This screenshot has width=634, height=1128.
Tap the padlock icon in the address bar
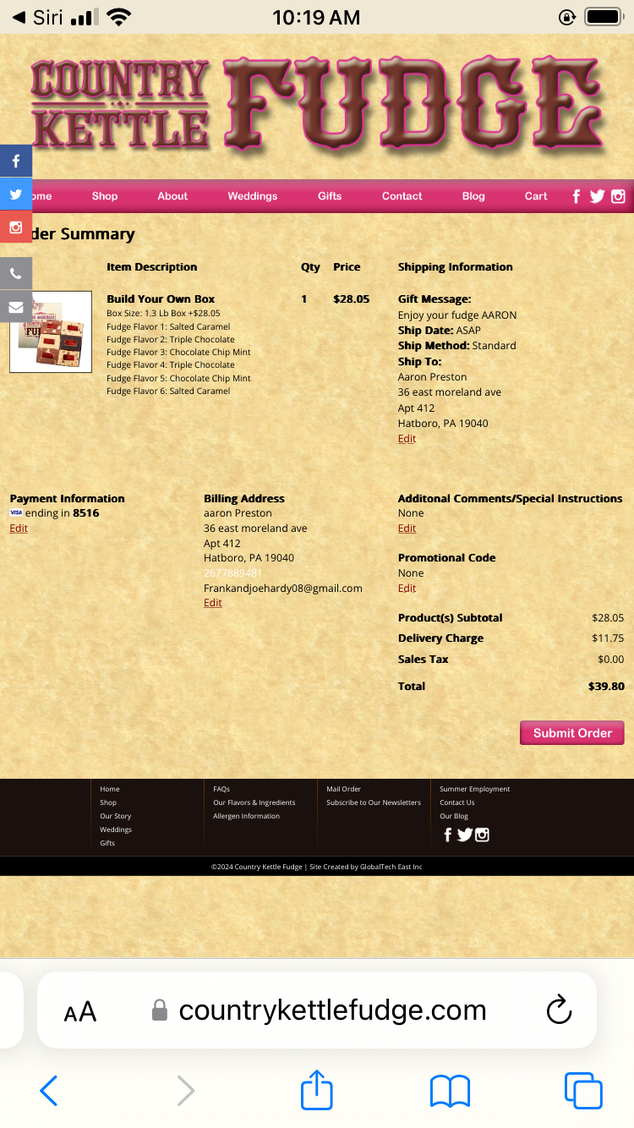pos(159,1010)
